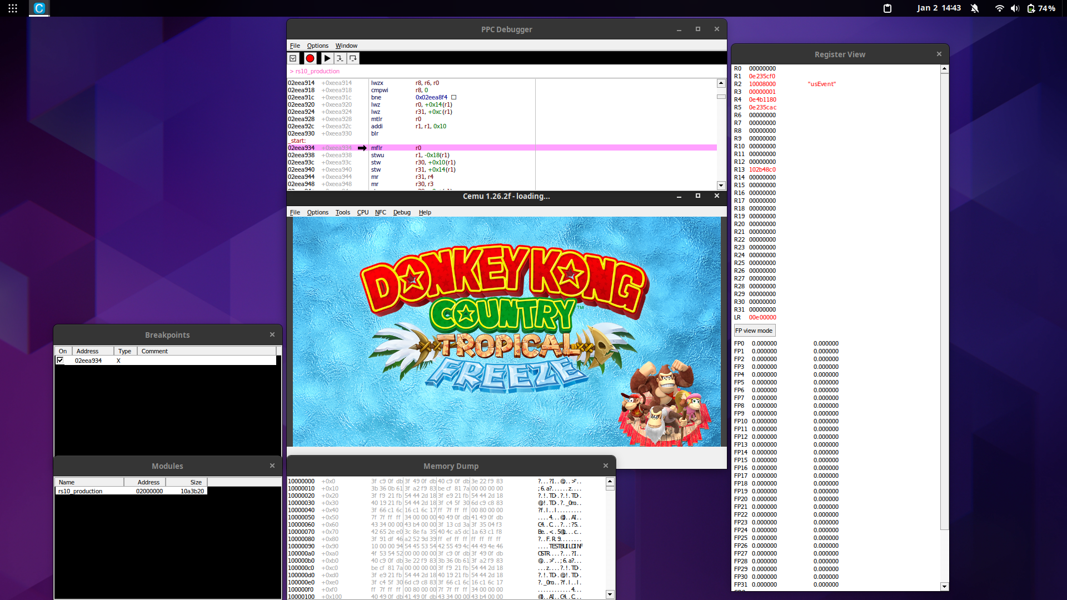Open the Help menu in Cemu

[425, 212]
